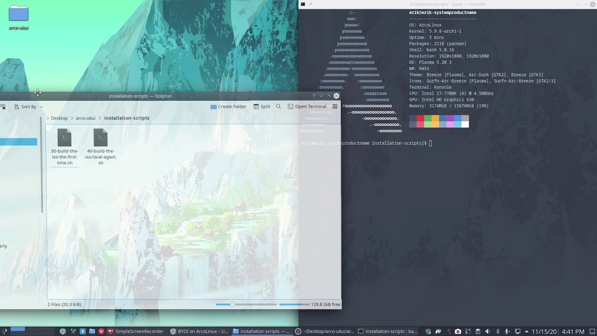
Task: Navigate to arco-ukui breadcrumb folder
Action: (x=85, y=118)
